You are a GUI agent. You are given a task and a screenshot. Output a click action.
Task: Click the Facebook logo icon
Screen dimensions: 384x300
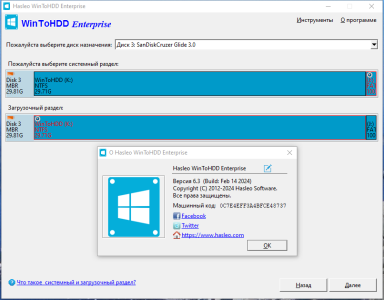(x=176, y=216)
